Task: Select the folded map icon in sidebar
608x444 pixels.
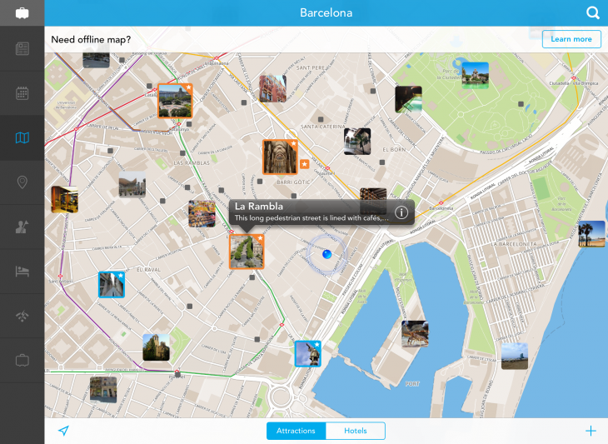Action: [22, 138]
